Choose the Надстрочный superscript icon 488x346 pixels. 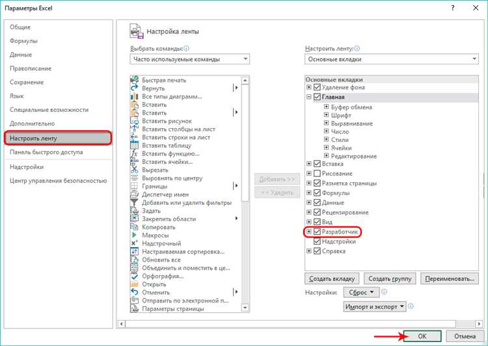pos(135,243)
